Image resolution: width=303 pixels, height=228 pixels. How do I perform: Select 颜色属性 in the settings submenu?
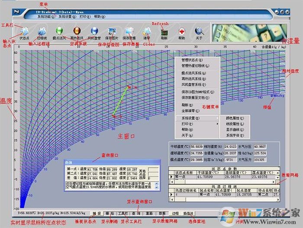[x=235, y=118]
